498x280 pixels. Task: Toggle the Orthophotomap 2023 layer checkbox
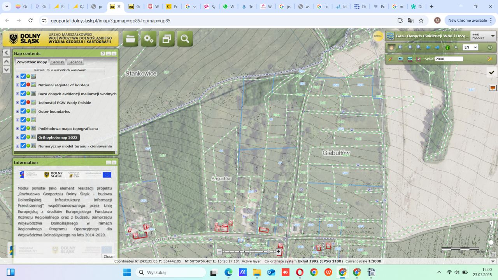23,137
